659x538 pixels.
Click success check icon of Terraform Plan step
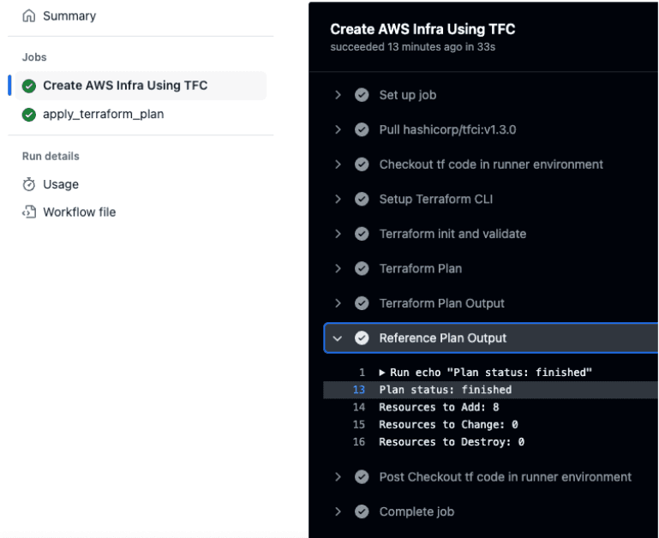tap(362, 268)
